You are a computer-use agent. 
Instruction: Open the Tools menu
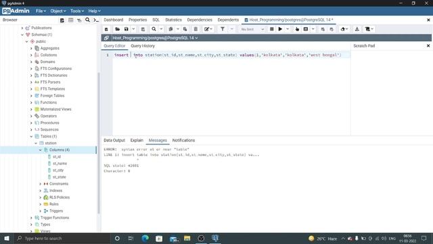[77, 11]
